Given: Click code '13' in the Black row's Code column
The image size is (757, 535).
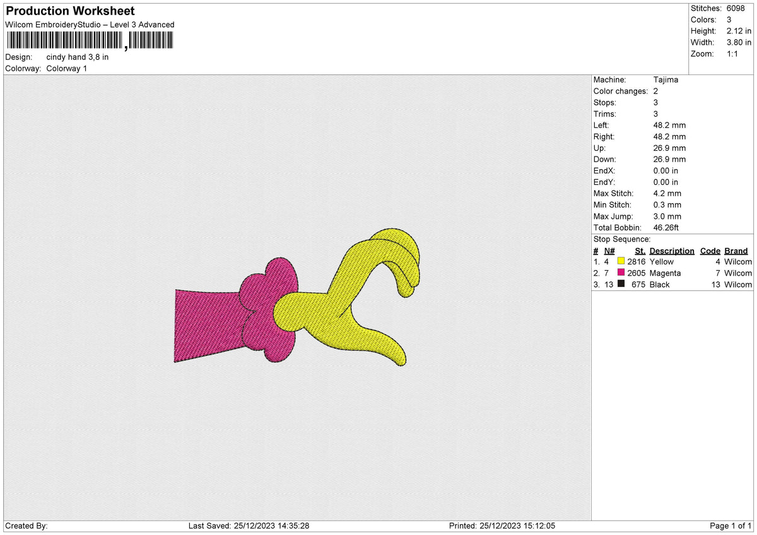Looking at the screenshot, I should click(715, 285).
